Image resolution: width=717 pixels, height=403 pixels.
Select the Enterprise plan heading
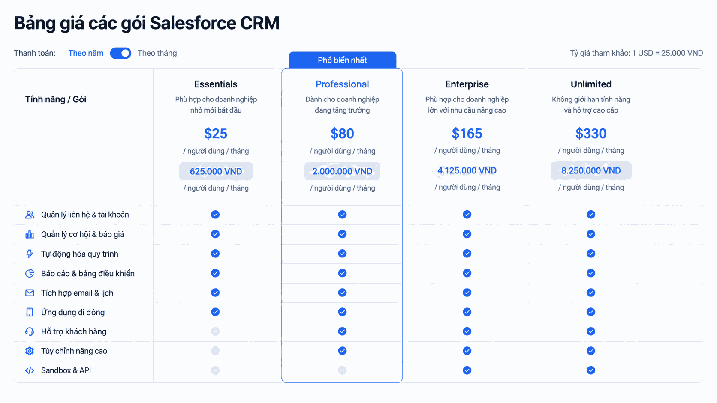tap(467, 84)
